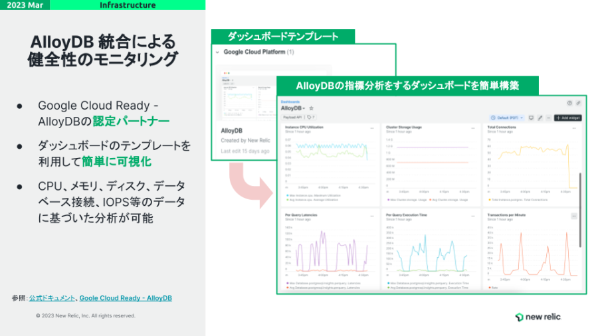Toggle Max Instance cpu Maximum Utilization legend
The height and width of the screenshot is (336, 598).
pyautogui.click(x=314, y=195)
